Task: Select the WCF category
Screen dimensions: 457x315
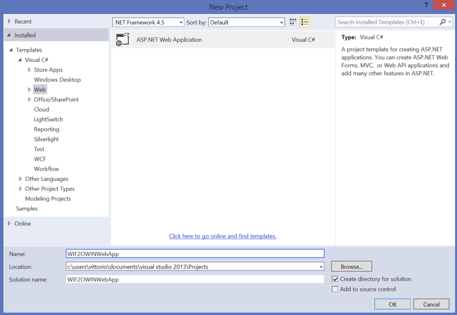Action: click(40, 159)
